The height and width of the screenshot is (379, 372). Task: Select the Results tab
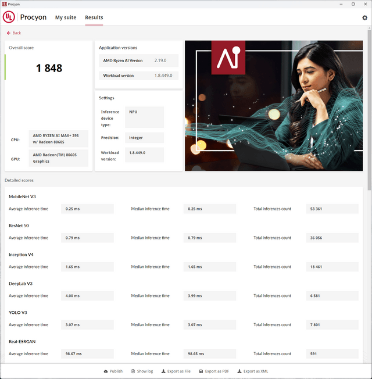[x=94, y=17]
